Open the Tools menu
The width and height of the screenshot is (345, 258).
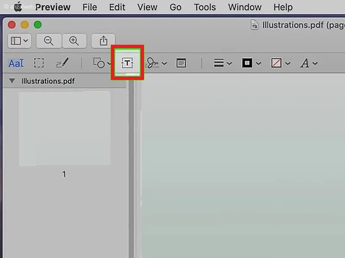pyautogui.click(x=204, y=7)
